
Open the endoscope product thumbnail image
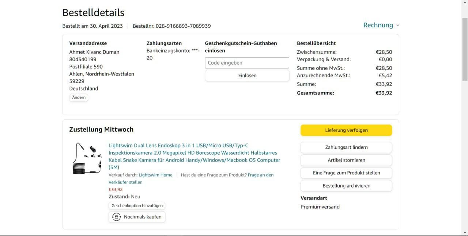coord(87,158)
